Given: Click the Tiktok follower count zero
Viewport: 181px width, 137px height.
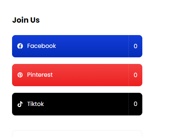Looking at the screenshot, I should point(135,104).
